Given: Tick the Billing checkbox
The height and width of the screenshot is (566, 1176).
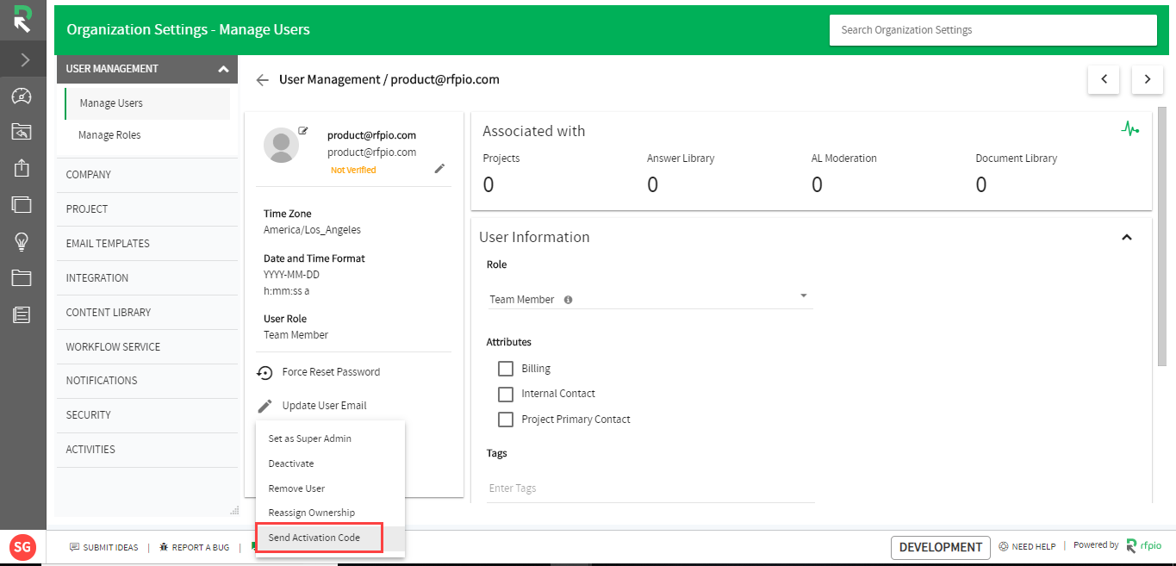Looking at the screenshot, I should point(506,369).
